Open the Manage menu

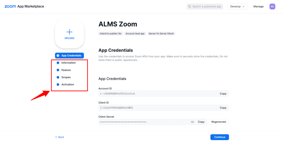(x=258, y=6)
